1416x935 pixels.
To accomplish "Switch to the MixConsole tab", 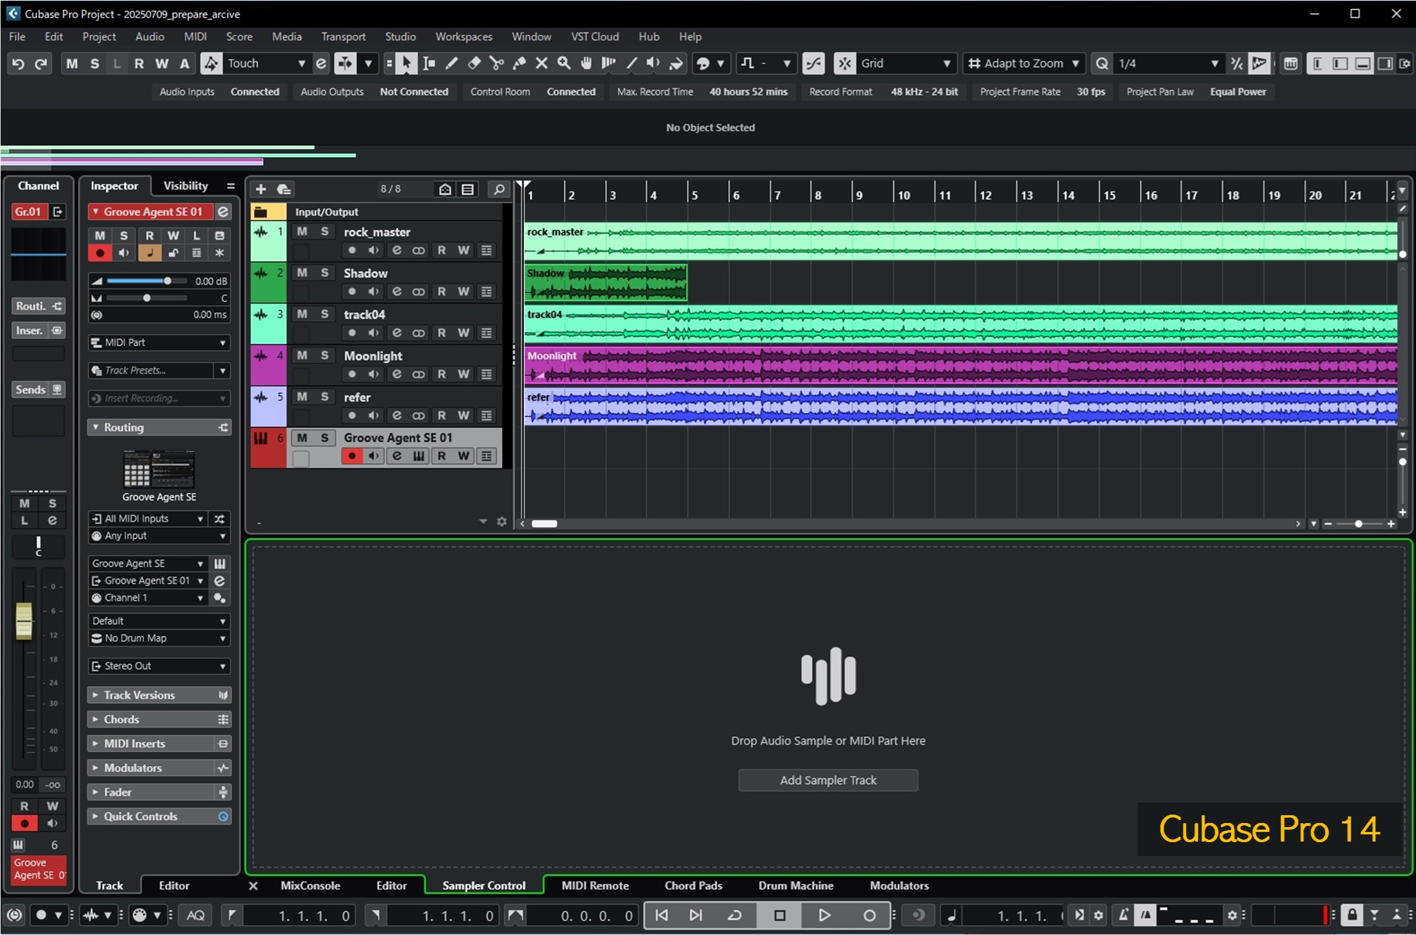I will (310, 886).
